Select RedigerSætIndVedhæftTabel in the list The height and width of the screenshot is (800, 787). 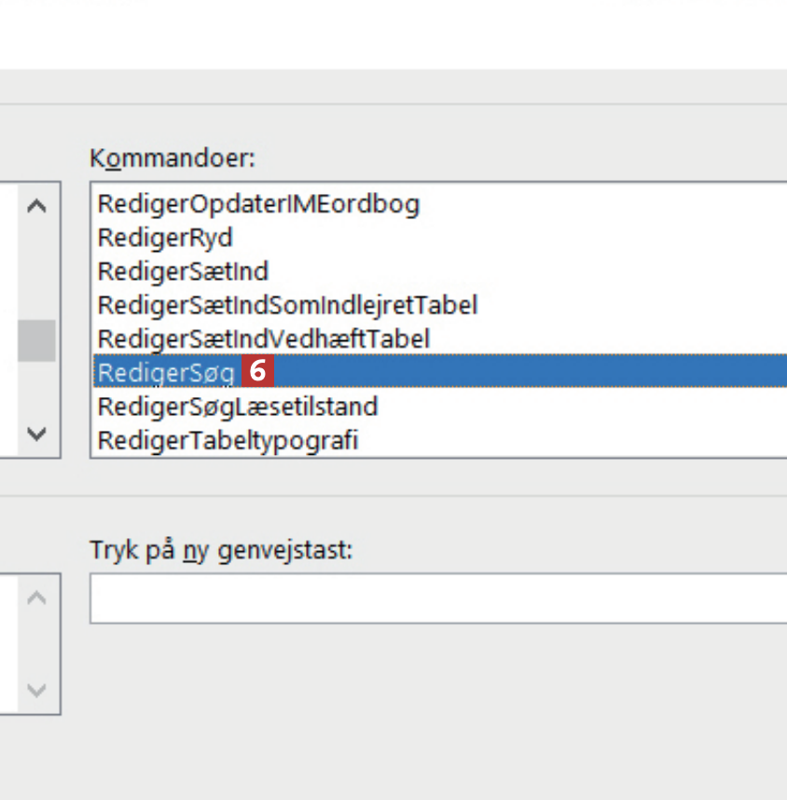tap(263, 338)
